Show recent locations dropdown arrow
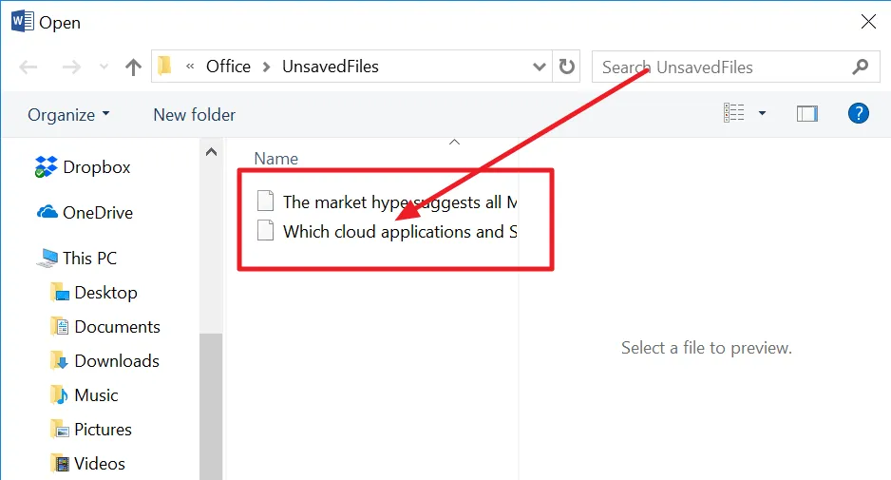The height and width of the screenshot is (480, 891). [x=104, y=67]
